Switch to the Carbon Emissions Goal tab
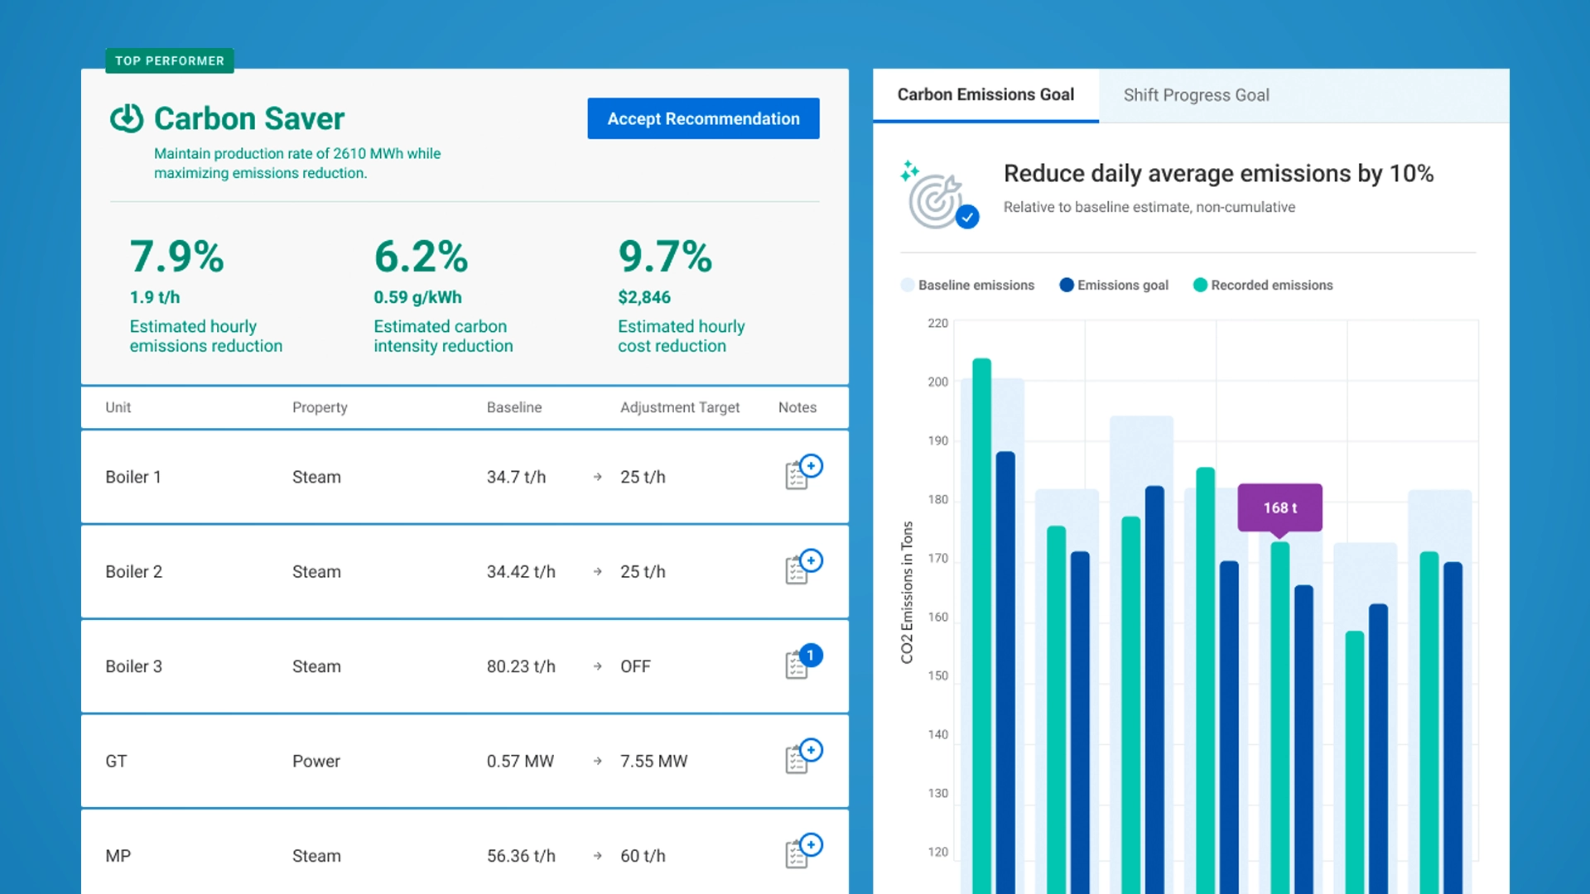This screenshot has width=1590, height=894. (985, 95)
